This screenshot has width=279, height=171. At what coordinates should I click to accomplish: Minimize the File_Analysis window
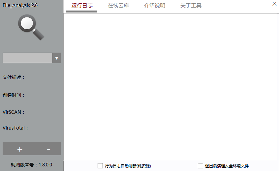[x=264, y=4]
